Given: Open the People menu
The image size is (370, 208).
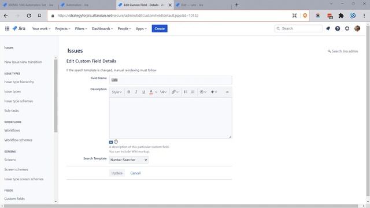Looking at the screenshot, I should 124,28.
